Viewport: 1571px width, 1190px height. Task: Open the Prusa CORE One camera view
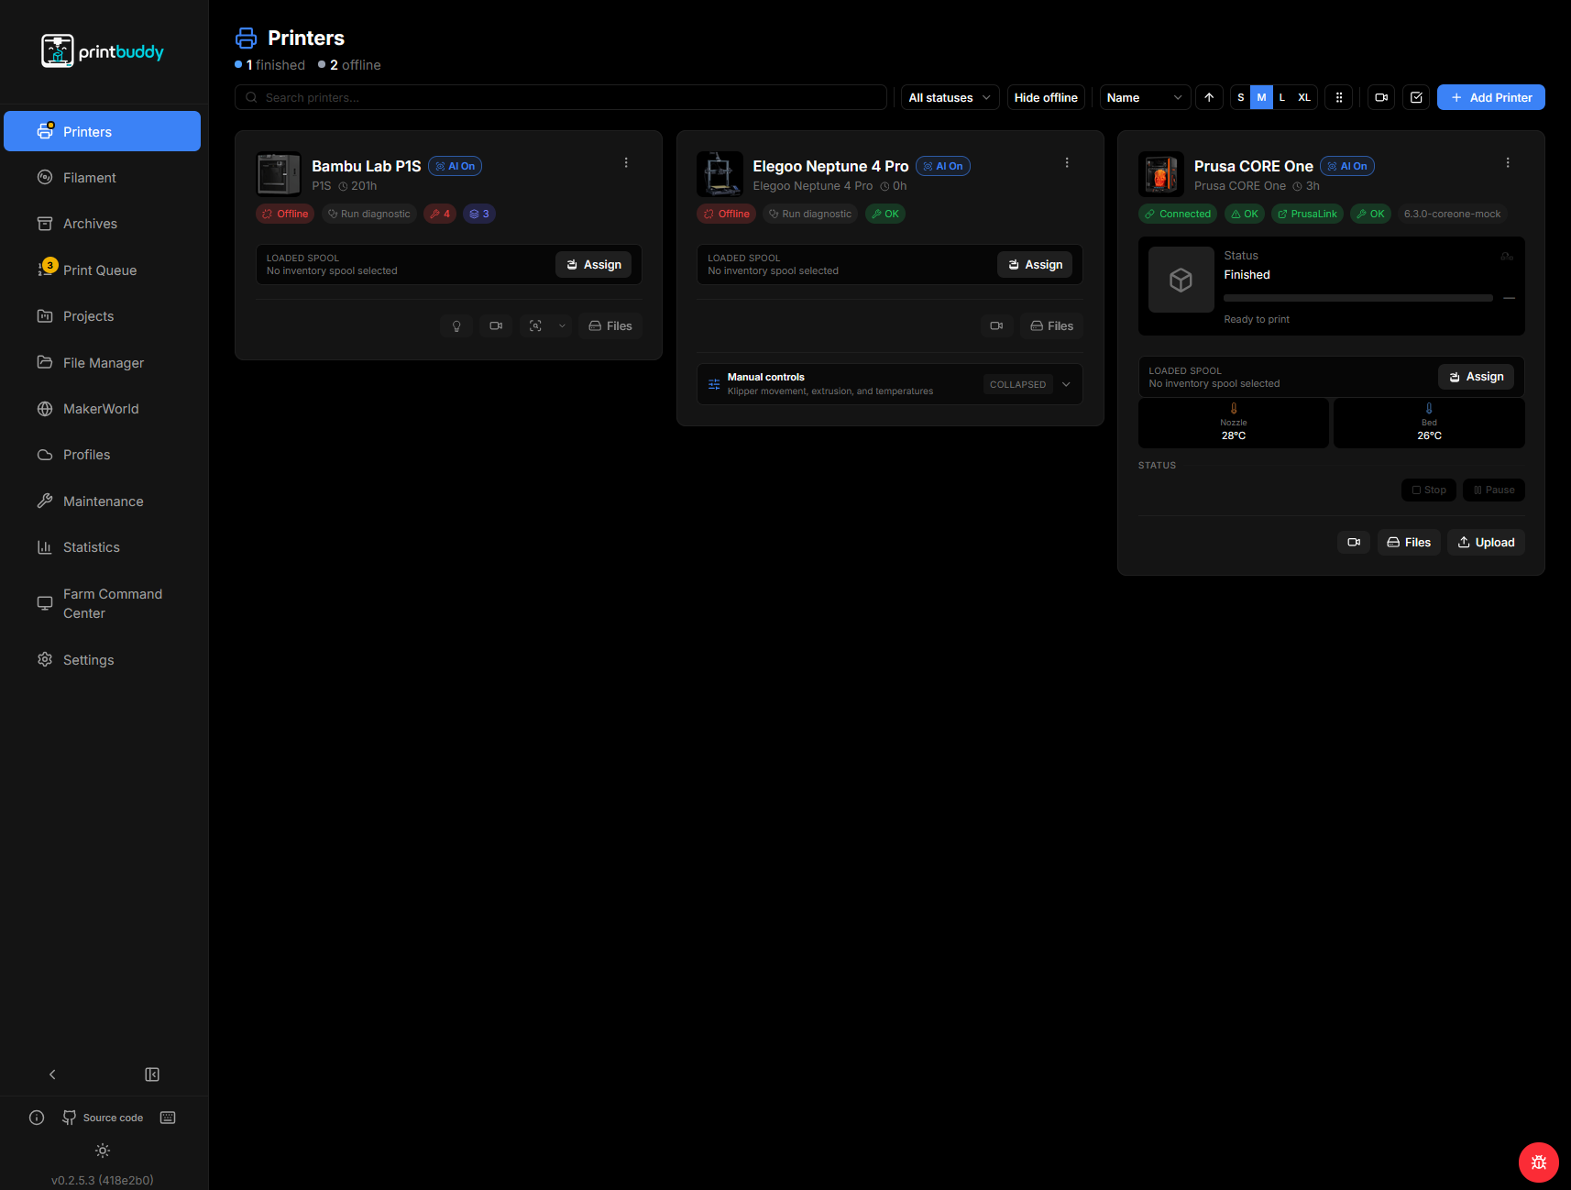pyautogui.click(x=1354, y=542)
